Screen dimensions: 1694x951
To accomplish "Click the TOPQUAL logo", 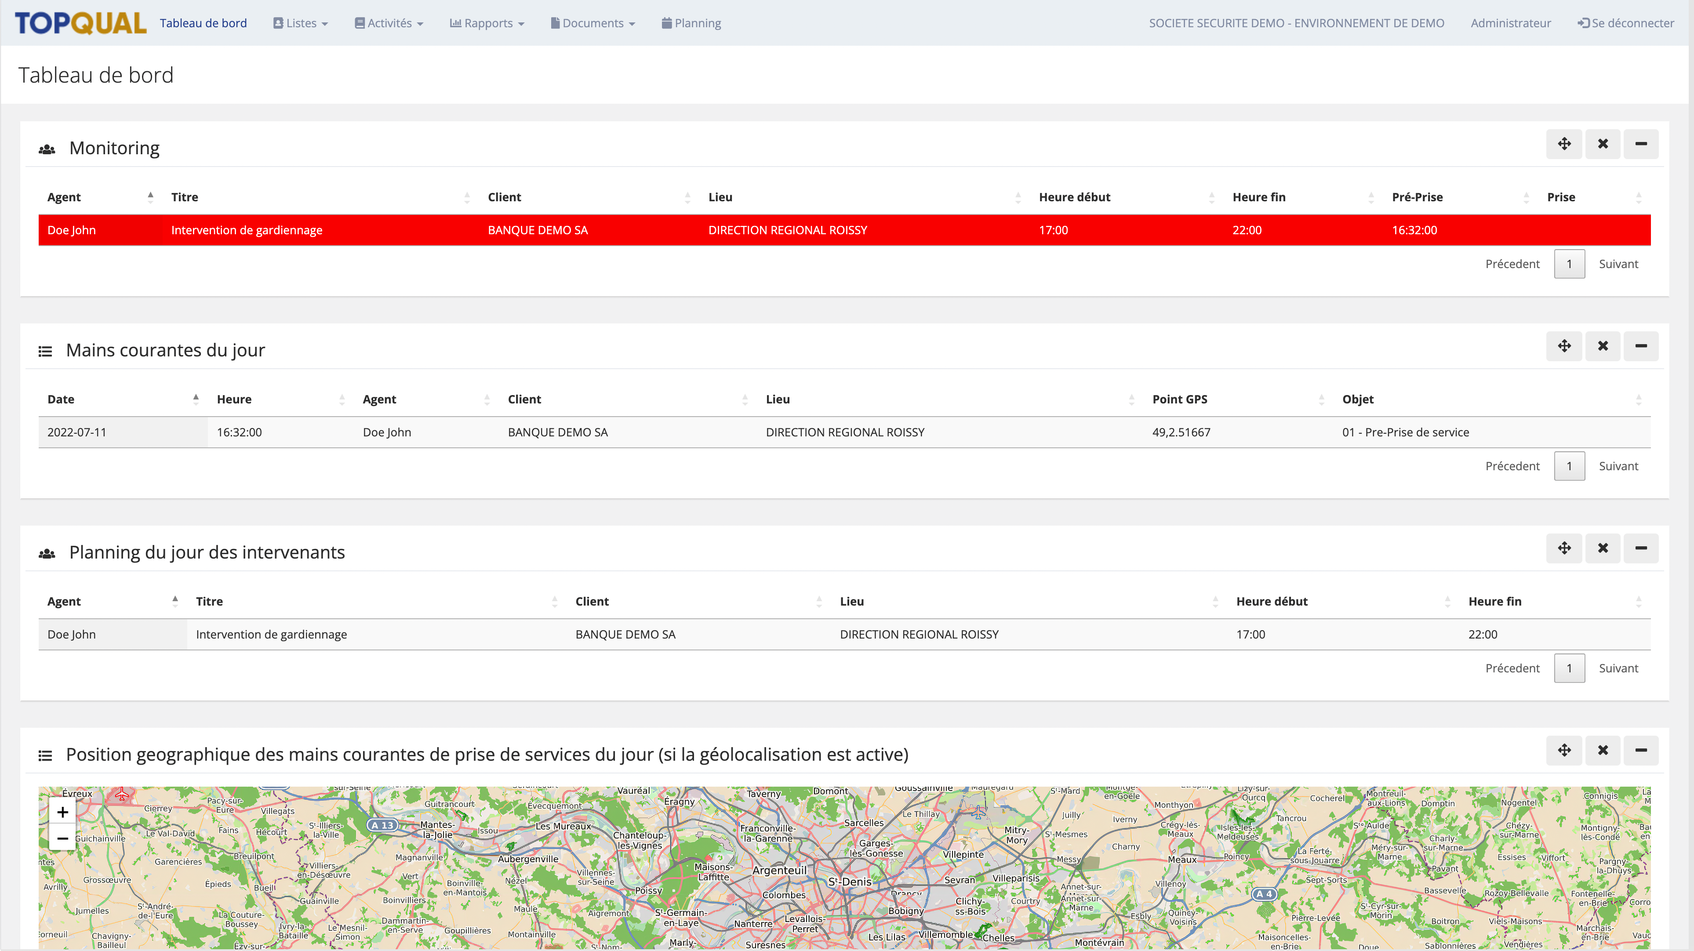I will (80, 23).
